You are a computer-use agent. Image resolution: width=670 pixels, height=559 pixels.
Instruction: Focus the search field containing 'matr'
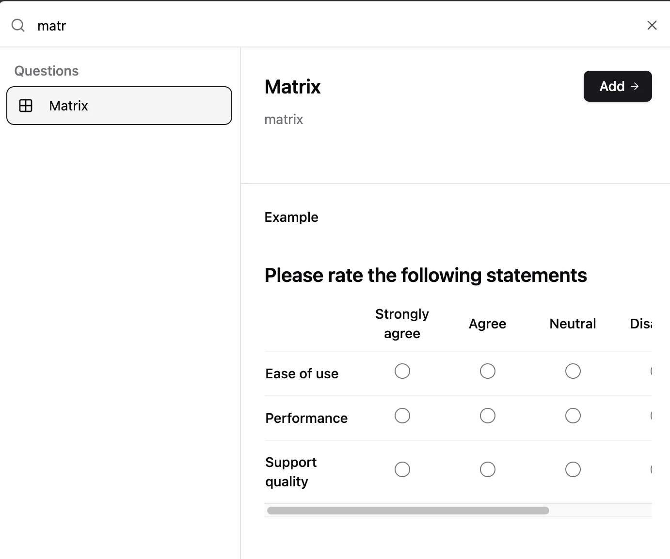coord(335,25)
